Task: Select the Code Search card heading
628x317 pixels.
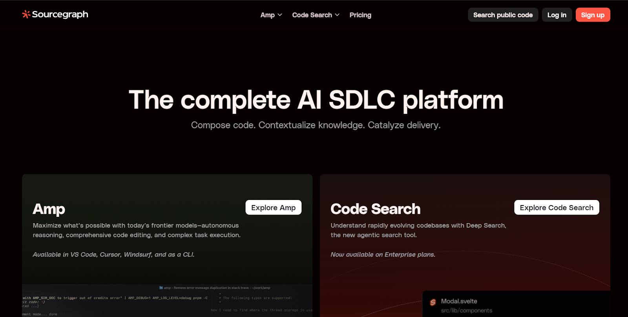Action: coord(375,209)
